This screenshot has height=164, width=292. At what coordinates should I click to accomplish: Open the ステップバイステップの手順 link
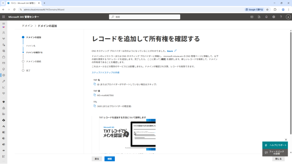(x=106, y=73)
